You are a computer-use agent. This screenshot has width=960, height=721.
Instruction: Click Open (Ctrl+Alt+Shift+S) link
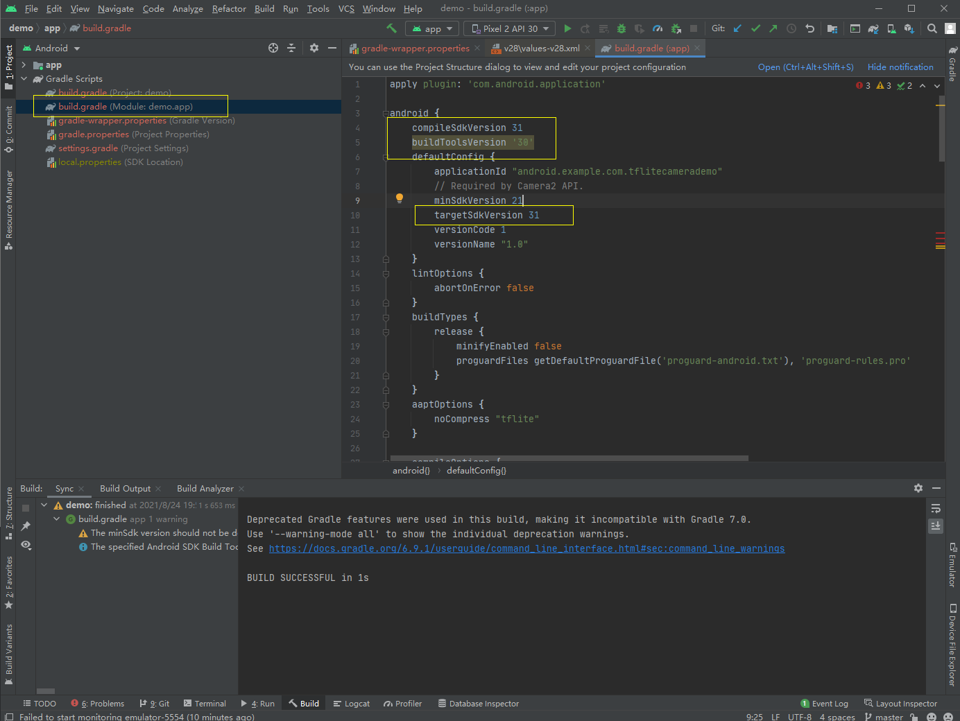[805, 67]
